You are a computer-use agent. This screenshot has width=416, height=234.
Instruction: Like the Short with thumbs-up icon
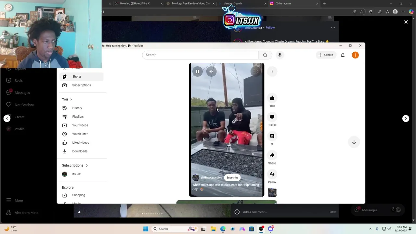(x=272, y=98)
